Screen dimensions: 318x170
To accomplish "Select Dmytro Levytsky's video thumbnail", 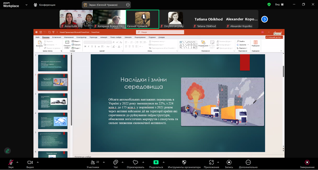I will tap(175, 19).
